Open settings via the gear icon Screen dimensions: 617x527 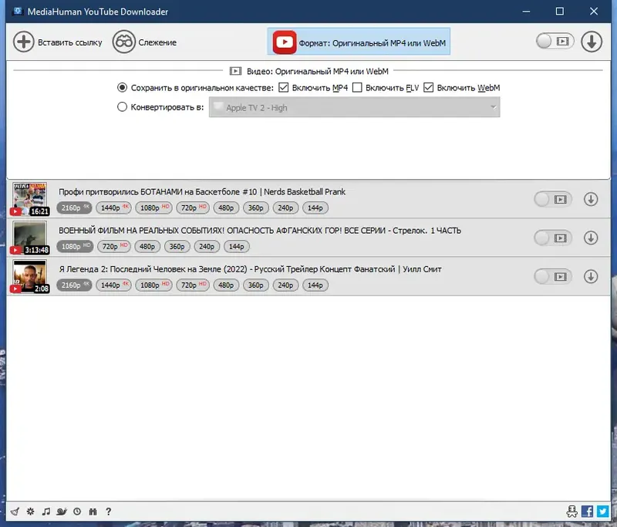coord(30,512)
